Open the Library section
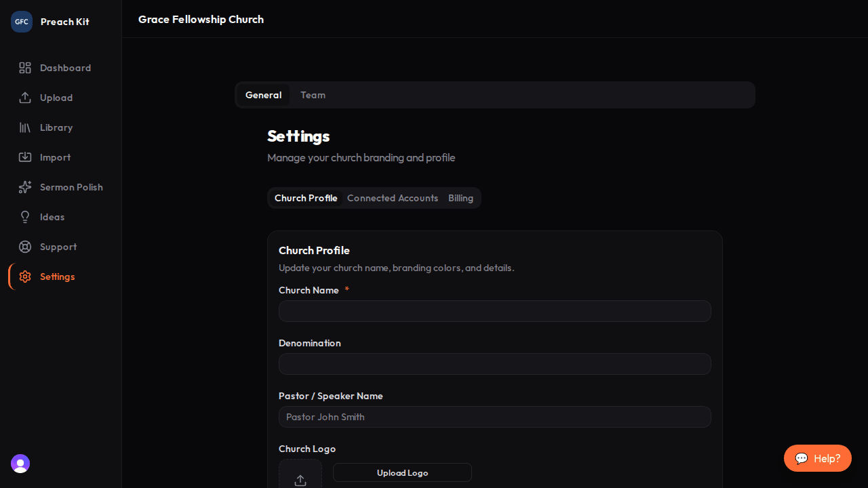This screenshot has width=868, height=488. [56, 127]
